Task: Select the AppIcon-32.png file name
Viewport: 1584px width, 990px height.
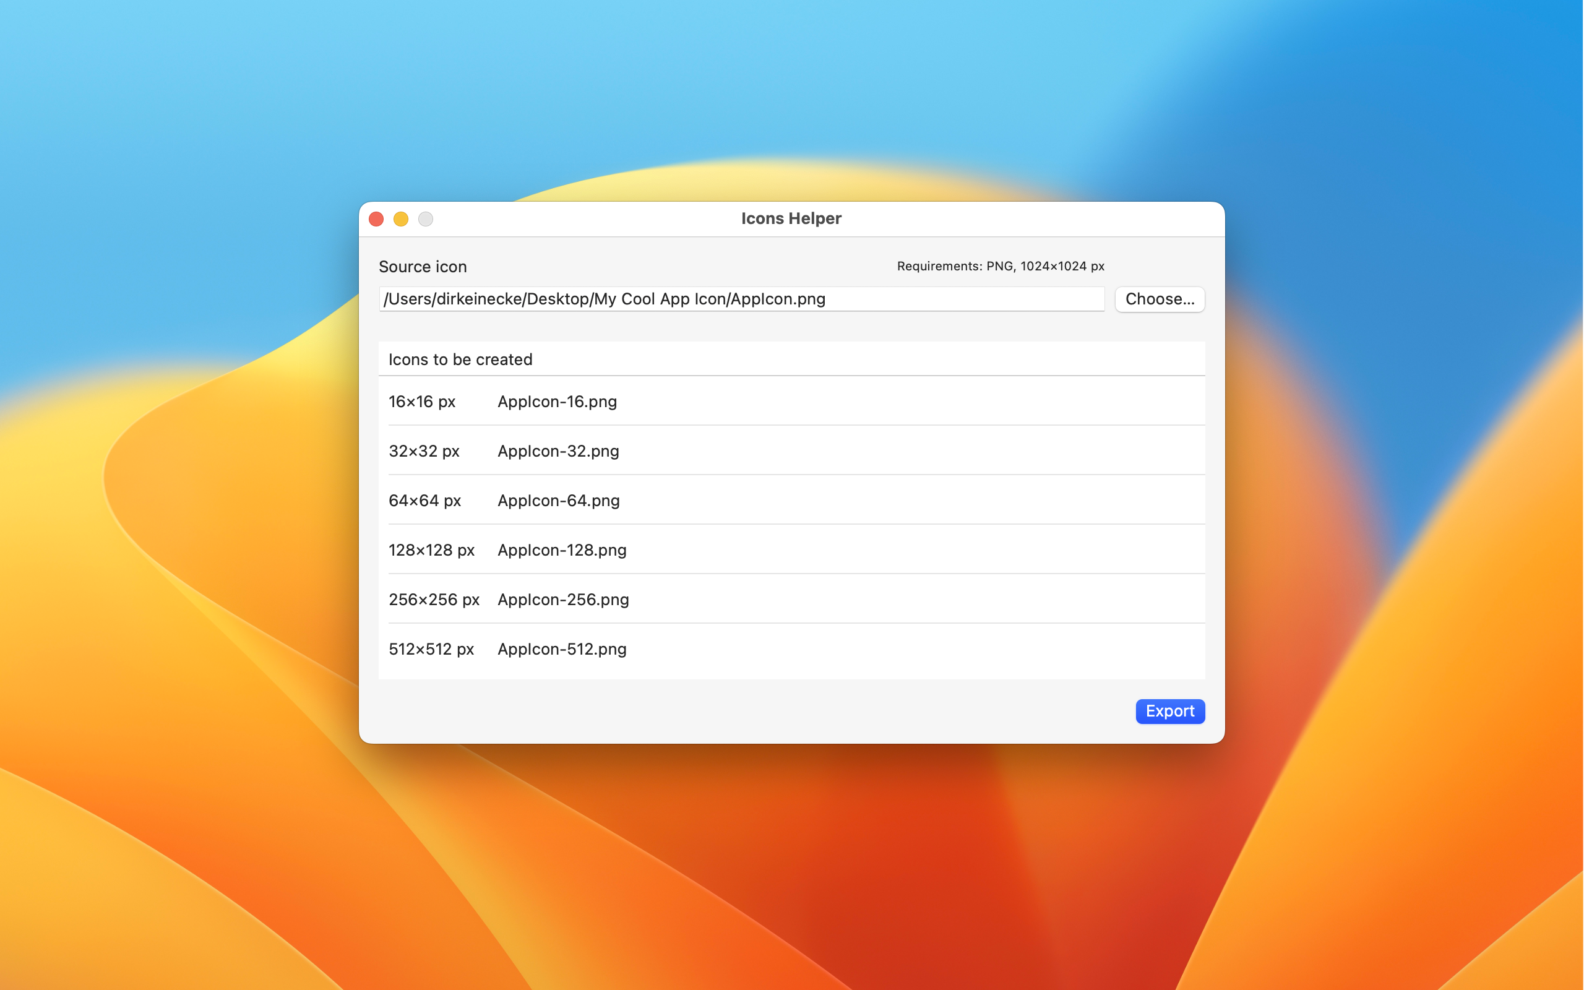Action: pos(558,451)
